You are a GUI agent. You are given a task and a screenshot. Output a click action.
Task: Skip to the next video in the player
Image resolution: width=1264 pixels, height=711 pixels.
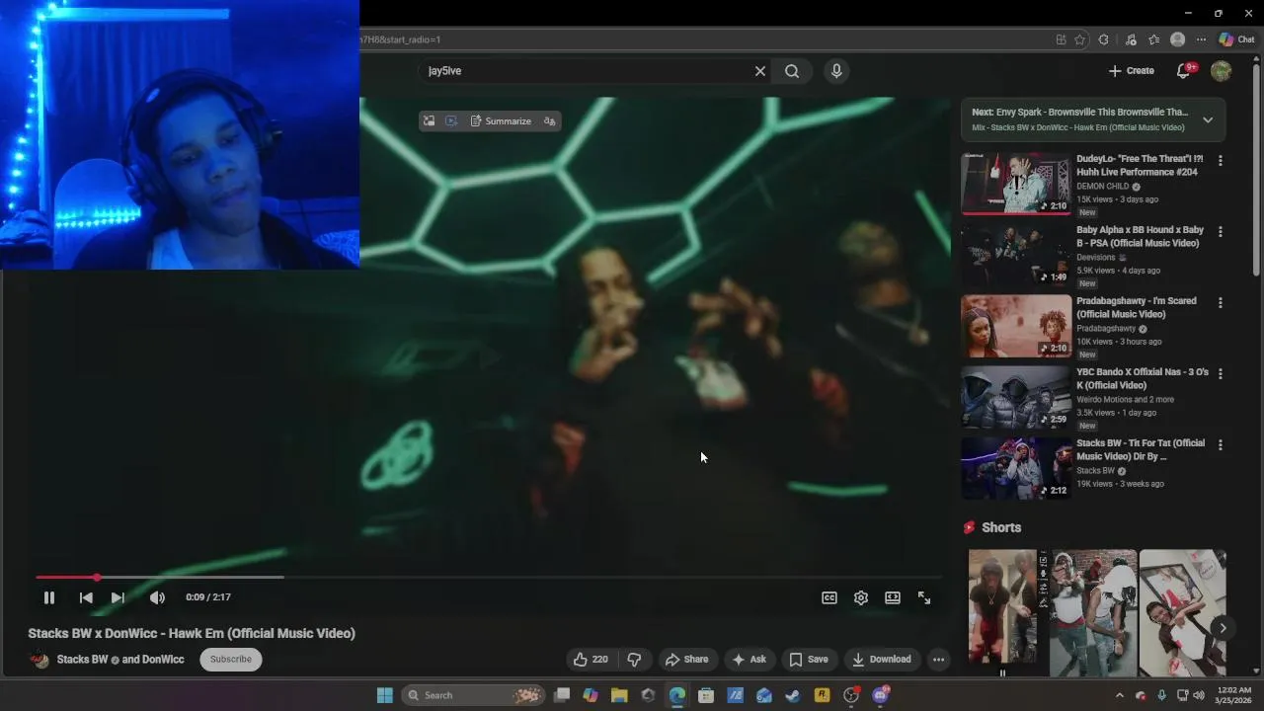[118, 597]
